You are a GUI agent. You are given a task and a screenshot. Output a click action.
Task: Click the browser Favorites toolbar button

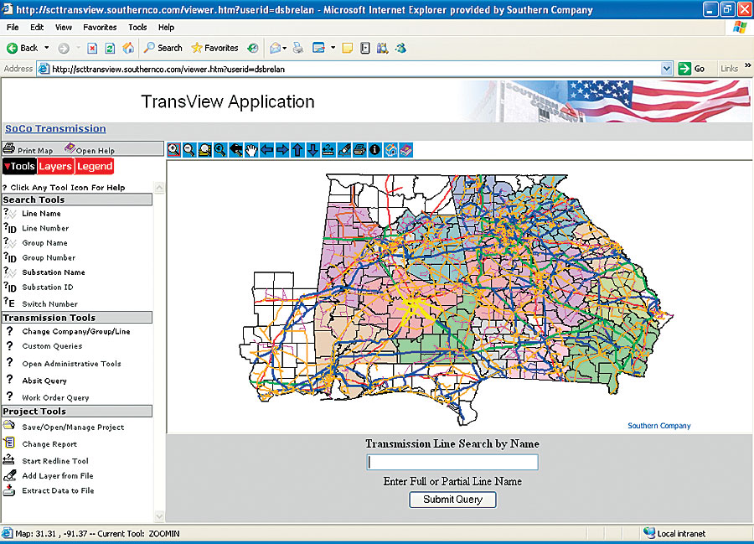215,48
